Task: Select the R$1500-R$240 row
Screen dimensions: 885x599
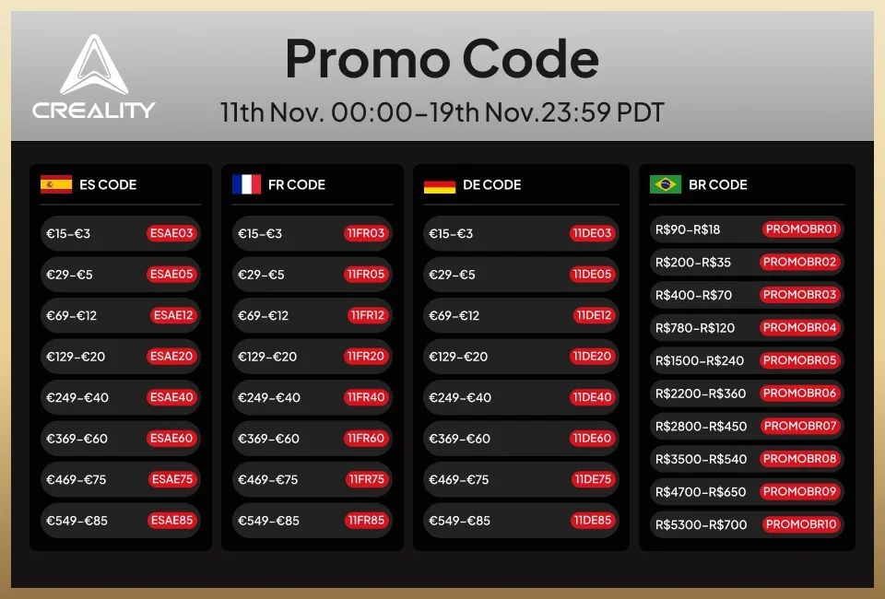Action: point(747,360)
